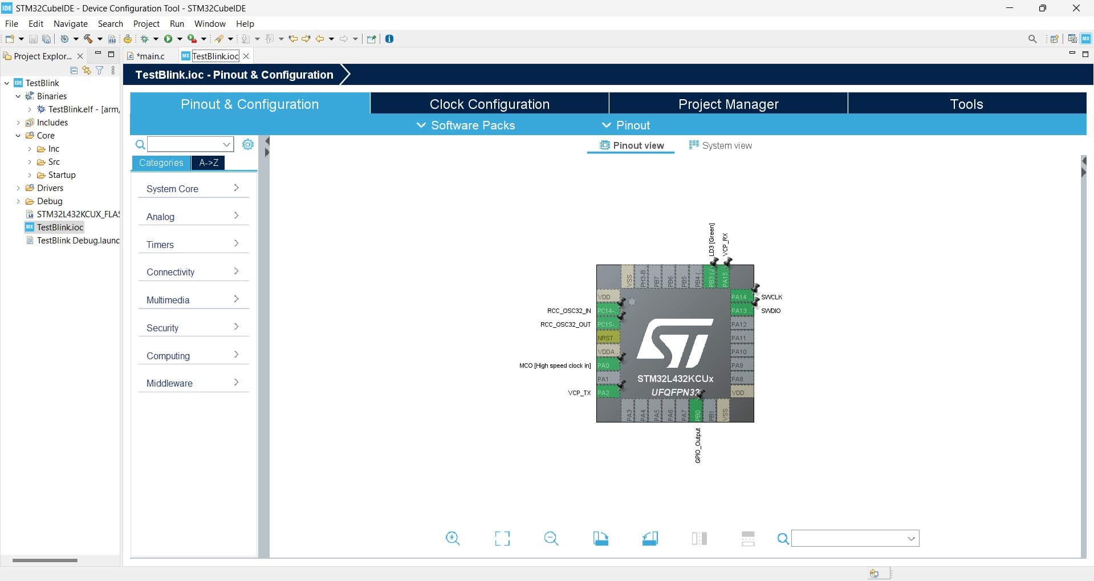
Task: Click the last edit location arrow icon
Action: tap(293, 39)
